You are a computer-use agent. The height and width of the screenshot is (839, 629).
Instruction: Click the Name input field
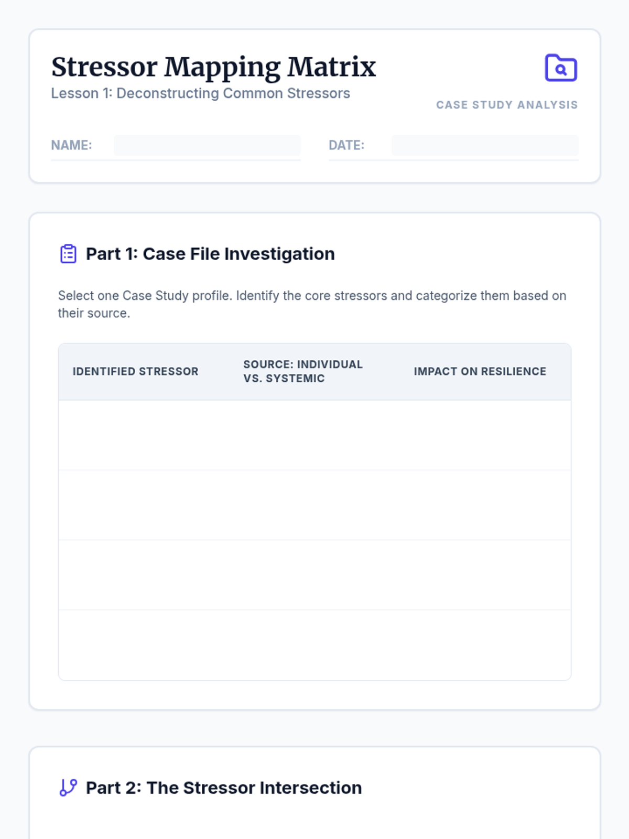(x=207, y=145)
